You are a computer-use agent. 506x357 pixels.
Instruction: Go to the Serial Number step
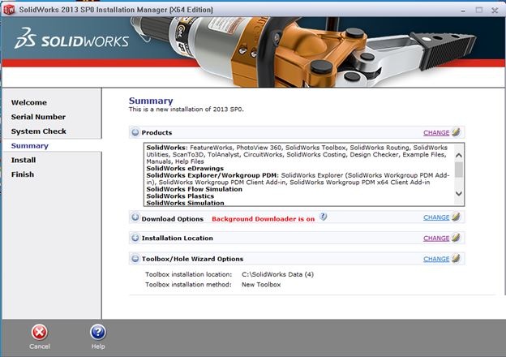pos(38,117)
